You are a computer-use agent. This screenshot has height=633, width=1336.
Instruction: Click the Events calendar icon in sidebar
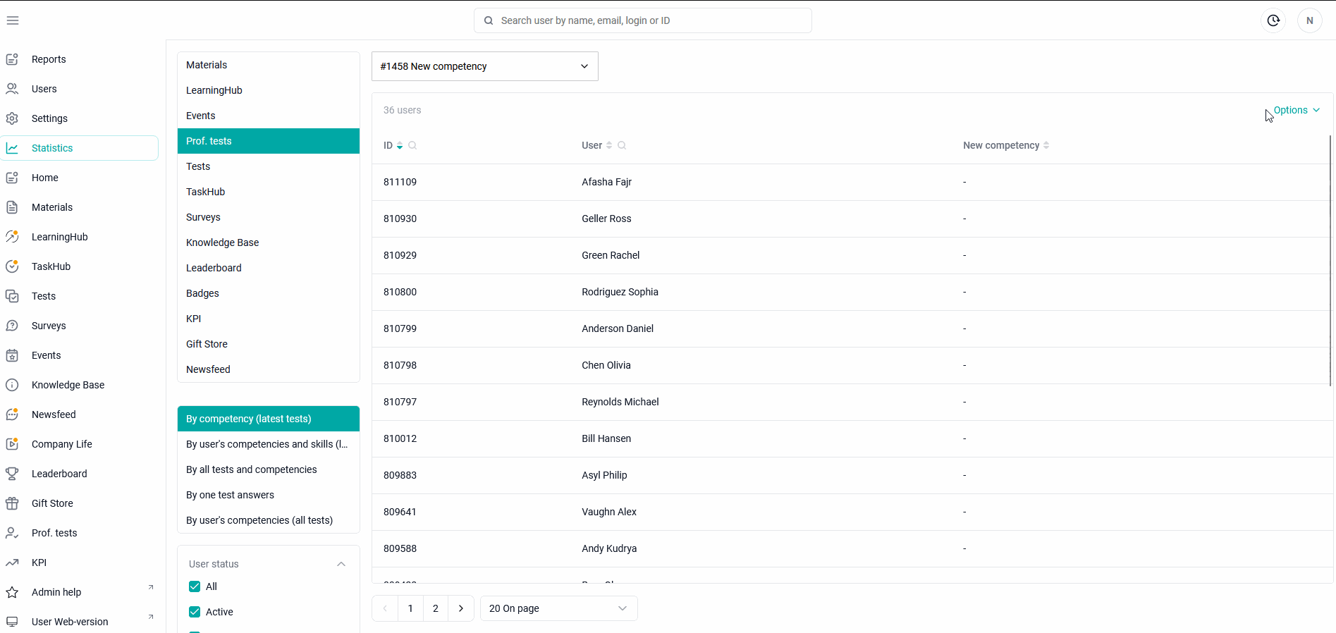[x=12, y=355]
